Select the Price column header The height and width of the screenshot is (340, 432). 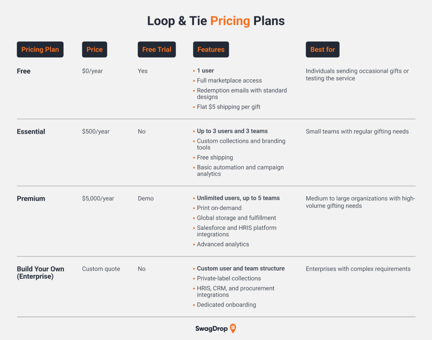(94, 49)
